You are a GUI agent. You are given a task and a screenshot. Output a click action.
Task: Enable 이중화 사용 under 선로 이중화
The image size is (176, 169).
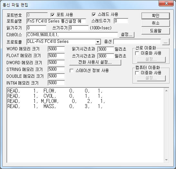coord(137,53)
